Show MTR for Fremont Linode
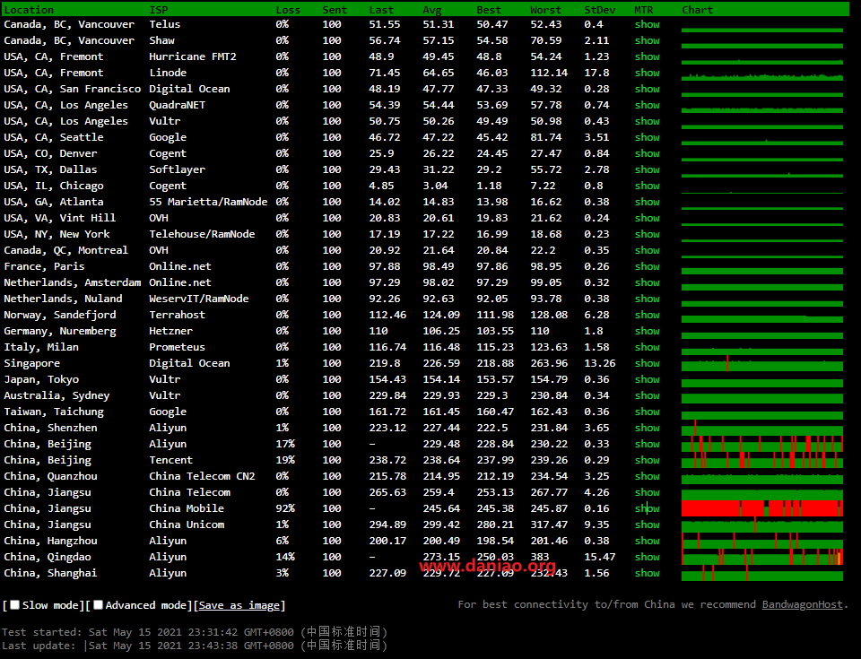861x659 pixels. pyautogui.click(x=647, y=73)
